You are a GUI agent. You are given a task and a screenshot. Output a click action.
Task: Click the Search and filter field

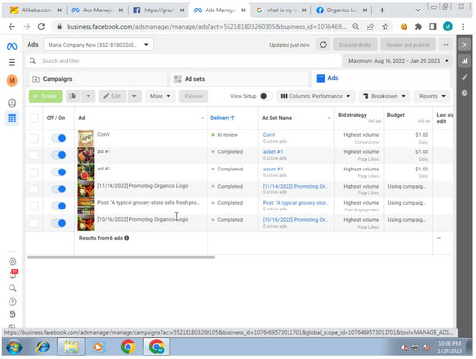tap(183, 61)
